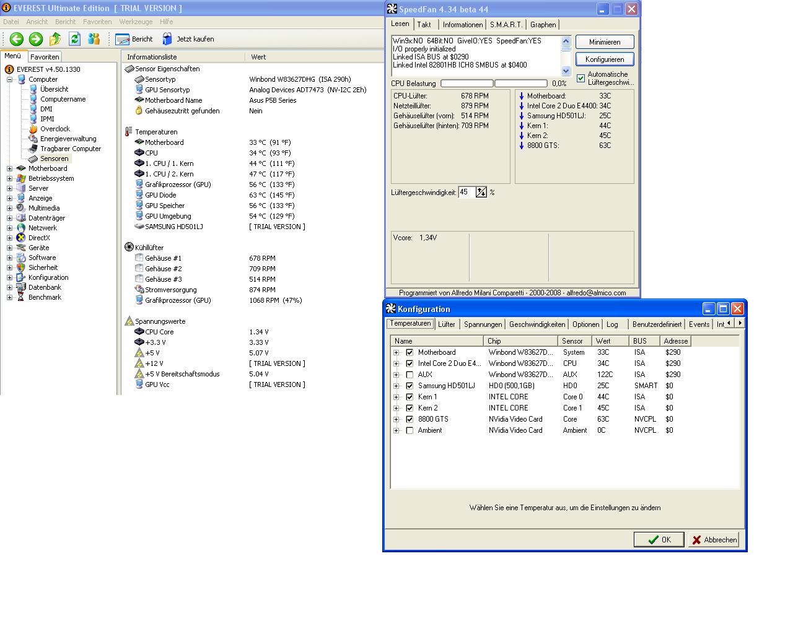Toggle Automatische Lüftergeschwindigkeit checkbox in SpeedFan
Viewport: 793px width, 634px height.
click(x=581, y=78)
